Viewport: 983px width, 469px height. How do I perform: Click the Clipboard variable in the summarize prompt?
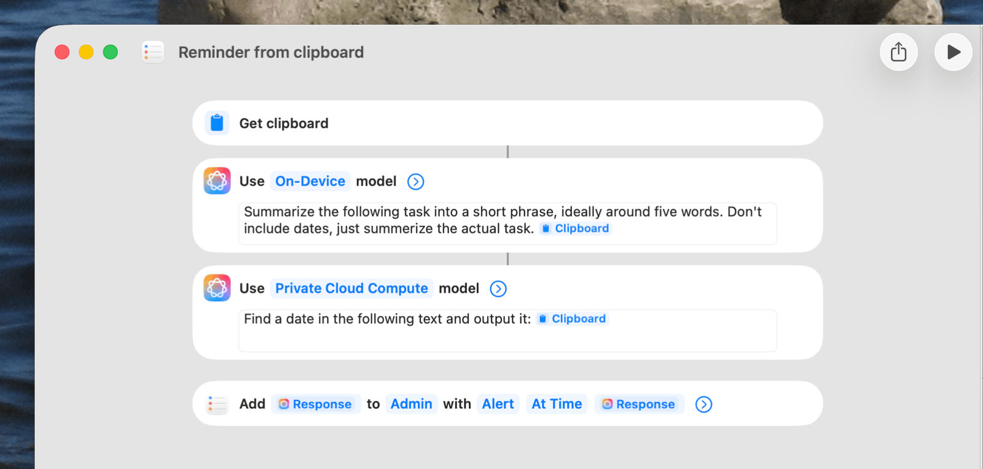576,228
